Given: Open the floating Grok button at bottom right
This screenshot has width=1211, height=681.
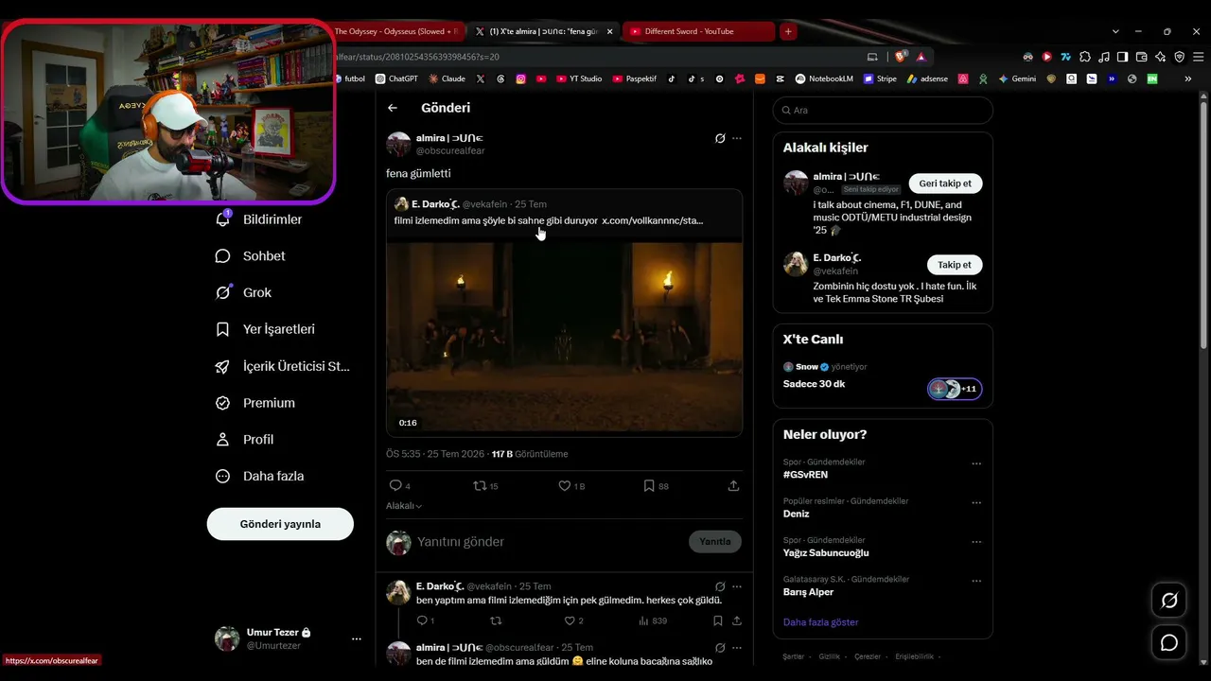Looking at the screenshot, I should (1169, 601).
